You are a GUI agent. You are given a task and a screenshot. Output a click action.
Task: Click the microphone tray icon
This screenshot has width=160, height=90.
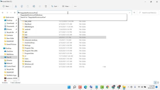coord(135,87)
